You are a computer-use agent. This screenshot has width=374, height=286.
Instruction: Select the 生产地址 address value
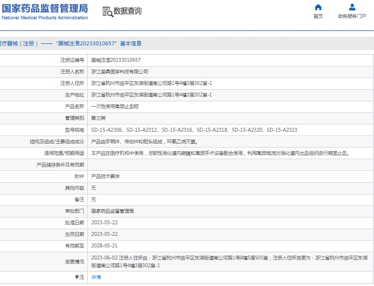tap(152, 95)
